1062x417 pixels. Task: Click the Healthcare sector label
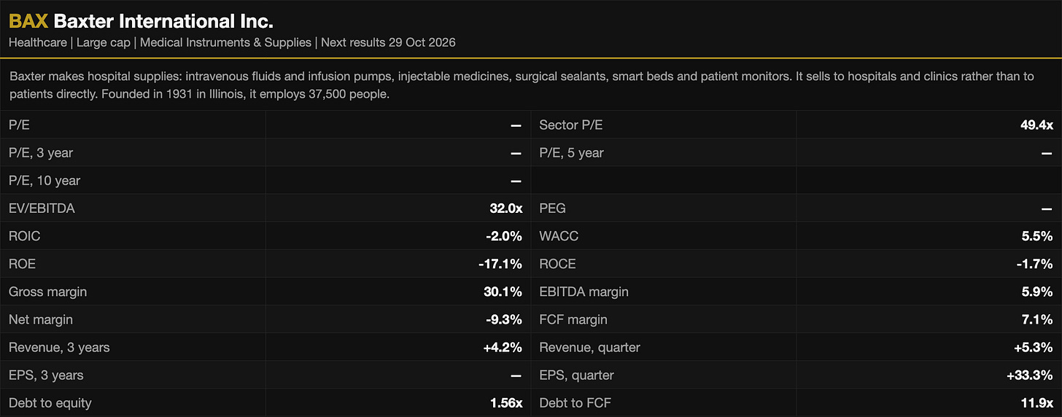36,42
